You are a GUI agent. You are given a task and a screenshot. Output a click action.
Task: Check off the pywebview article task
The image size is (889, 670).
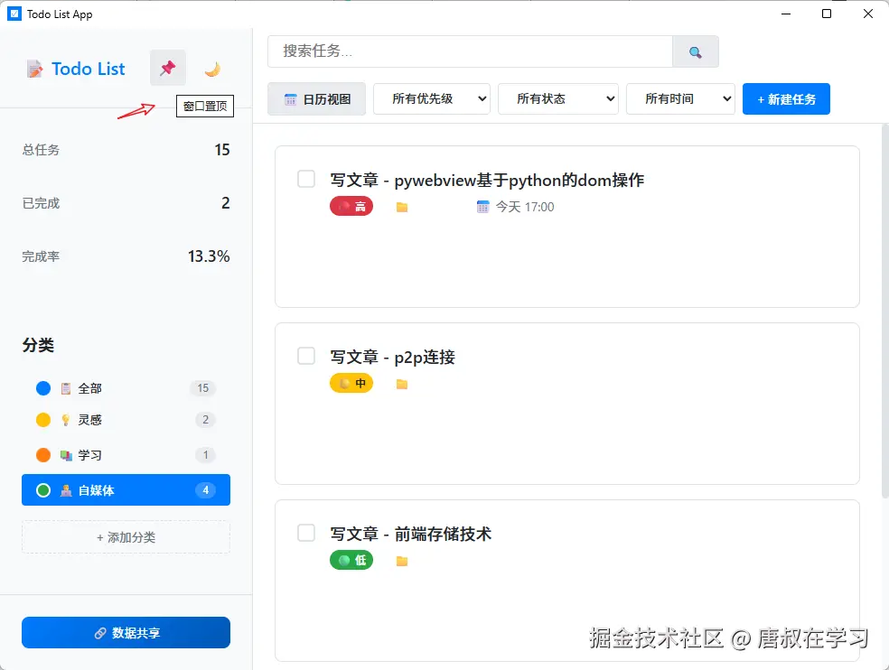coord(306,179)
